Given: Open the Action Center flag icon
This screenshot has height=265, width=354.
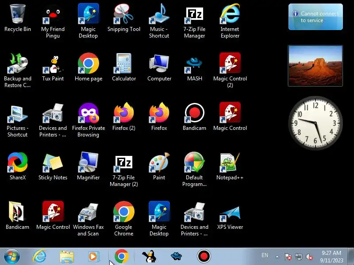Looking at the screenshot, I should coord(288,257).
